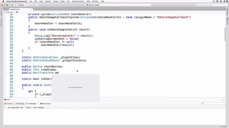Open the Help menu

tap(102, 1)
